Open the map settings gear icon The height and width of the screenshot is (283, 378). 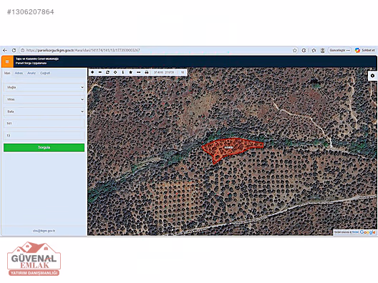point(373,76)
